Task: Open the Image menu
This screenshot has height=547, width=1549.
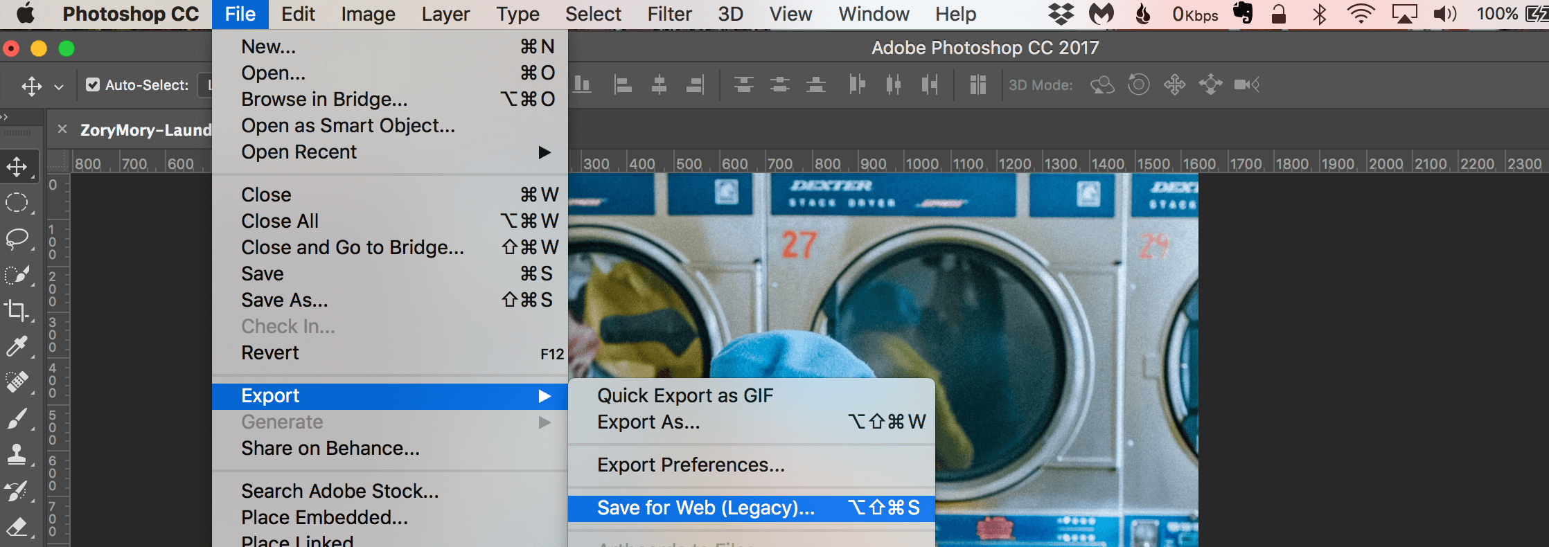Action: tap(368, 14)
